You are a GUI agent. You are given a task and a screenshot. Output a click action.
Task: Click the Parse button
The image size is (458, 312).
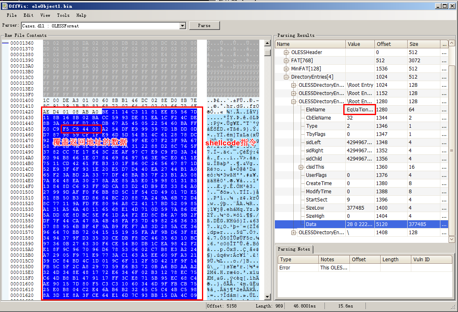[204, 26]
